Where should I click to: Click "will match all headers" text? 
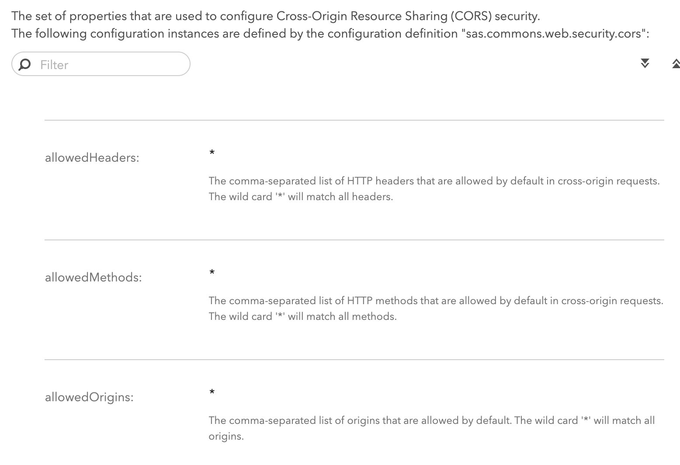[340, 197]
